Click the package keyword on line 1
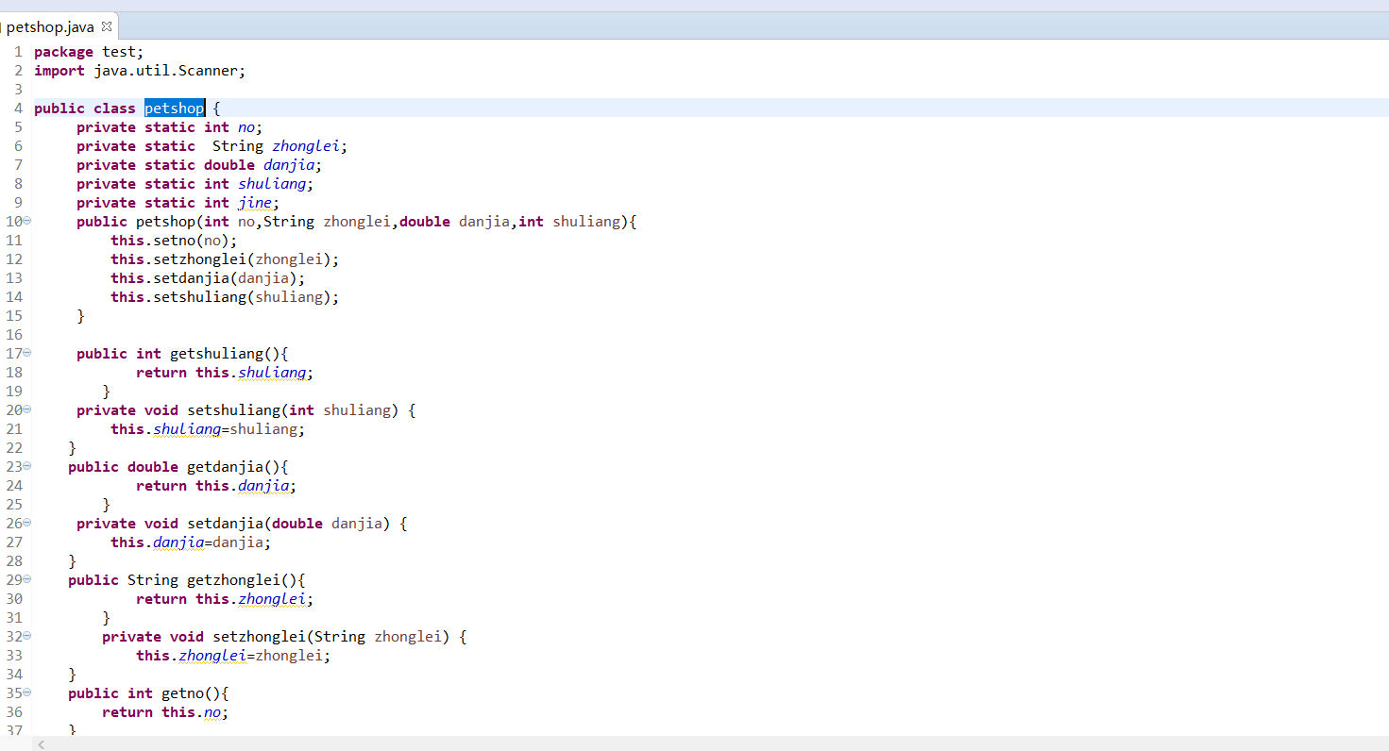Viewport: 1389px width, 751px height. pos(63,52)
